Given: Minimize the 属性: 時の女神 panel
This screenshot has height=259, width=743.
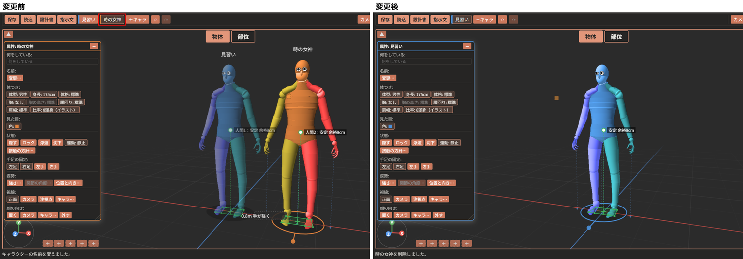Looking at the screenshot, I should (x=94, y=46).
